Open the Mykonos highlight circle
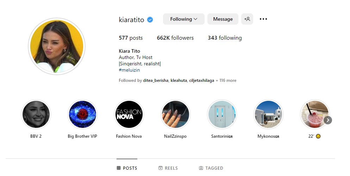 [x=269, y=114]
